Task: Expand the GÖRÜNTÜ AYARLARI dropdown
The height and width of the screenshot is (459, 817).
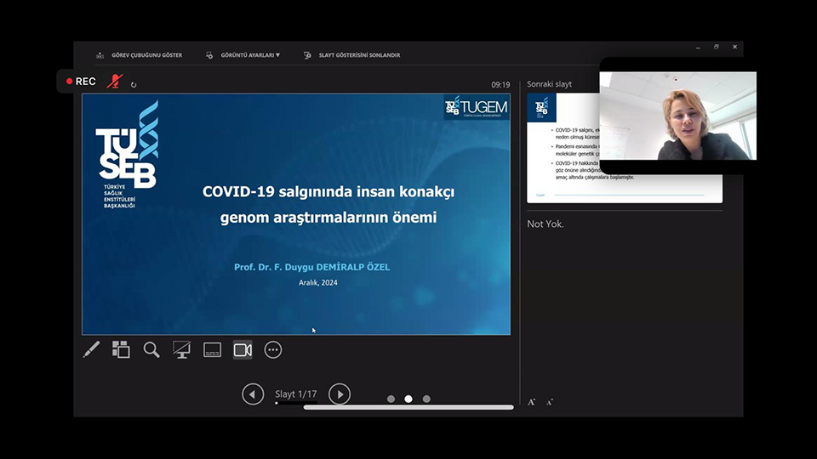Action: 244,55
